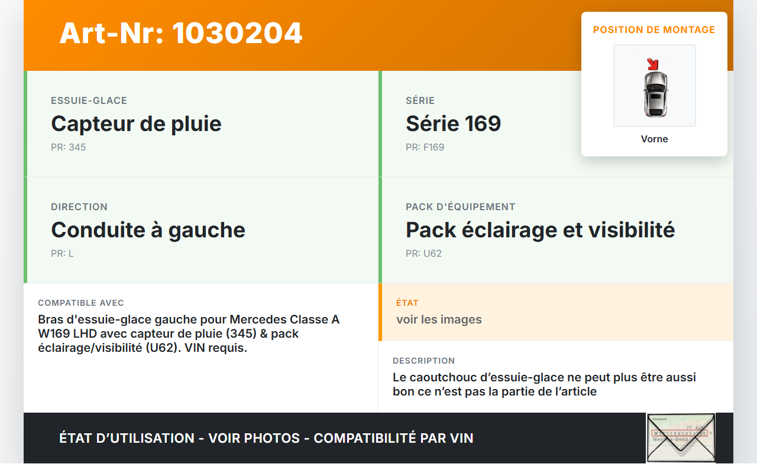Viewport: 757px width, 464px height.
Task: Select the Capteur de pluie card
Action: tap(201, 124)
